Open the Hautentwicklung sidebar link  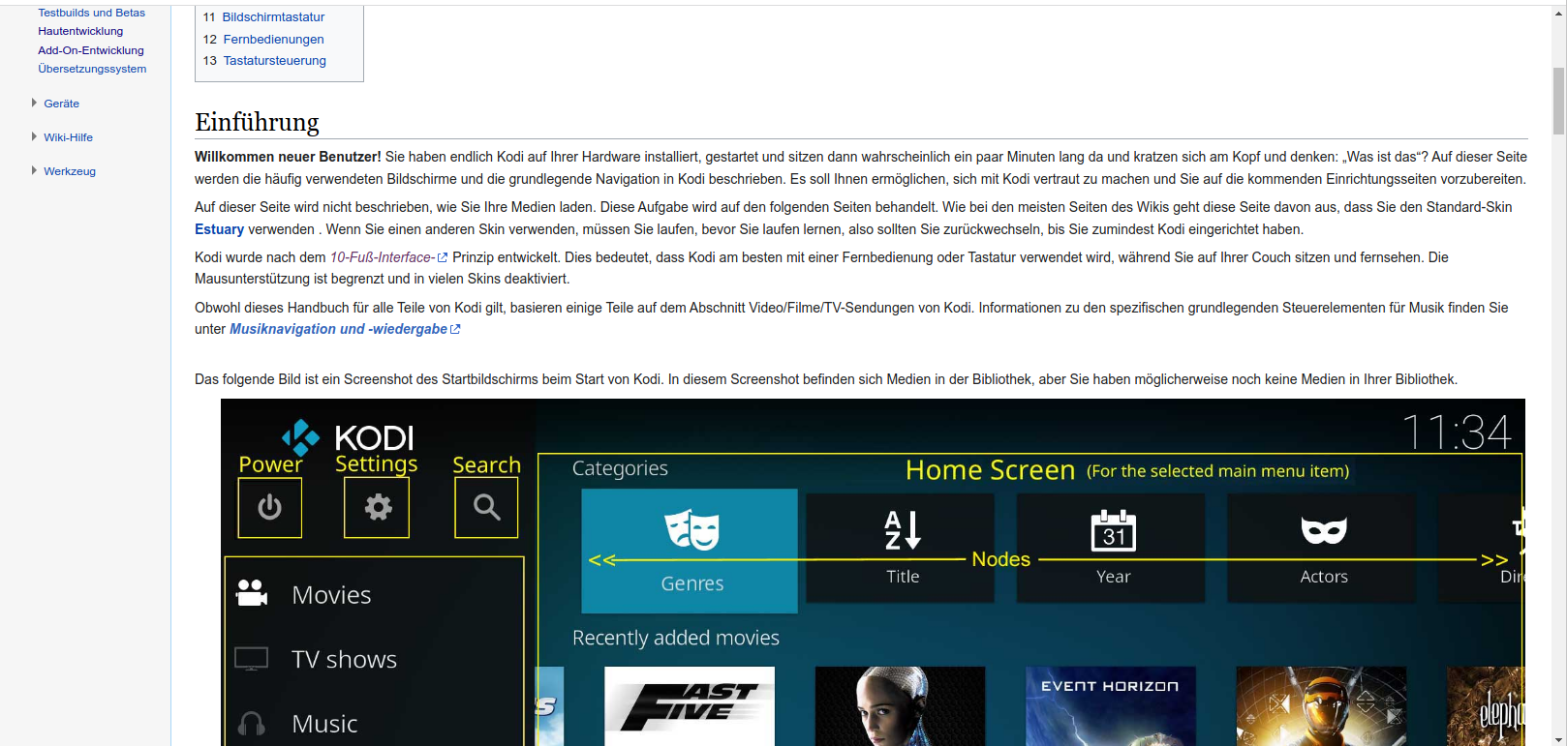pyautogui.click(x=80, y=31)
